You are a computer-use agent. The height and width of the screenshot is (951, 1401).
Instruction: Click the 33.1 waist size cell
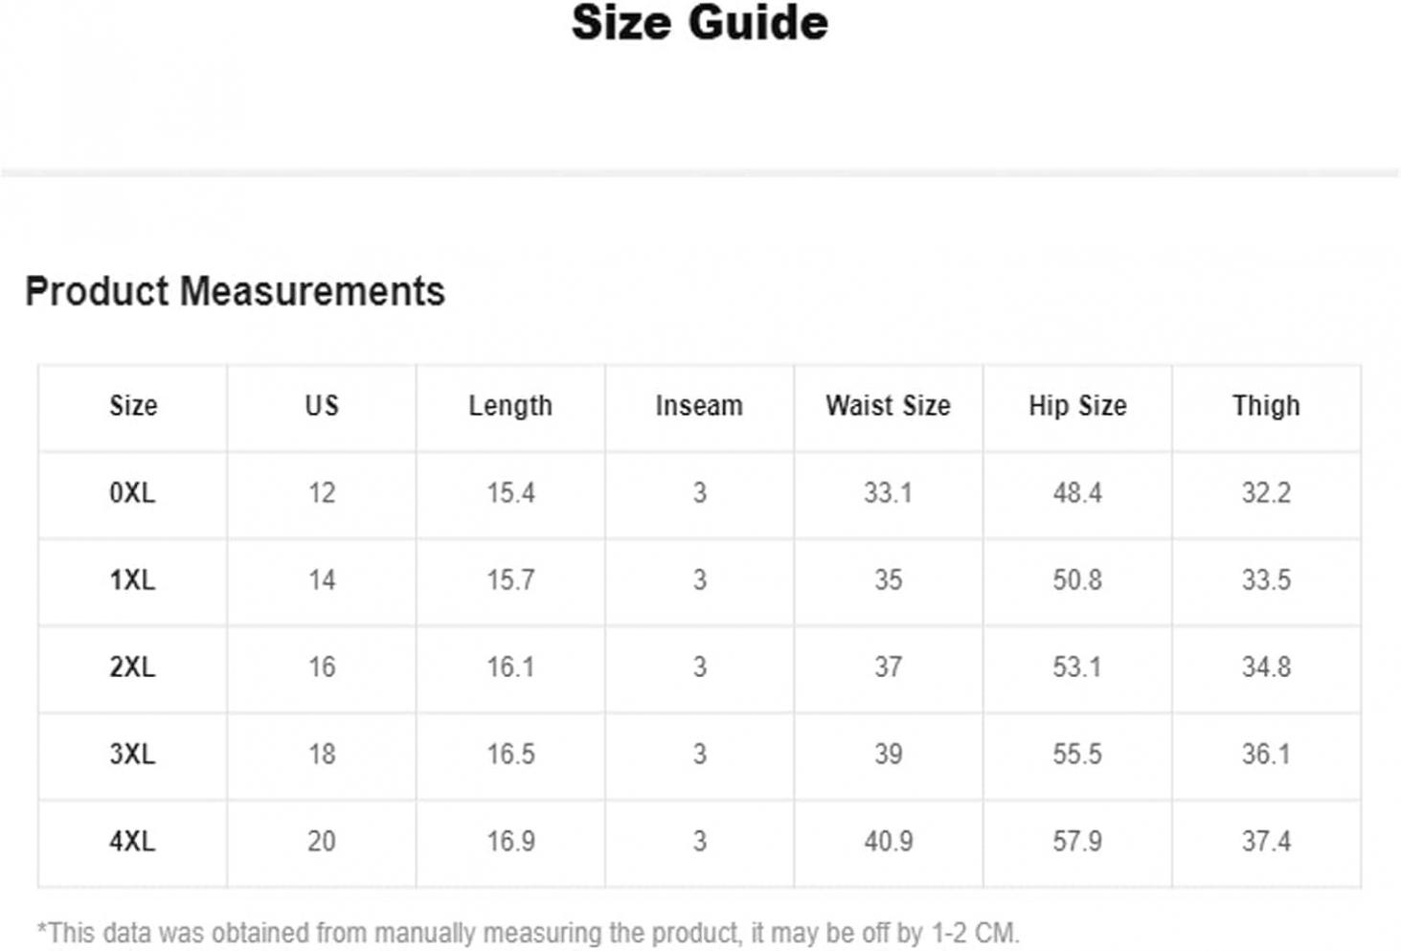pos(888,493)
